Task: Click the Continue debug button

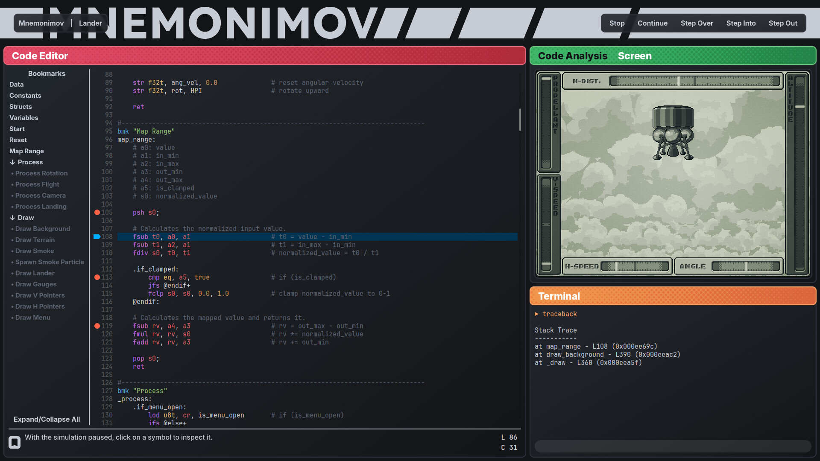Action: 652,23
